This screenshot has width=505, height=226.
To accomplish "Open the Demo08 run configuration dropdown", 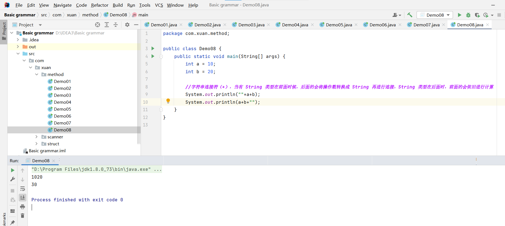I will [x=435, y=15].
